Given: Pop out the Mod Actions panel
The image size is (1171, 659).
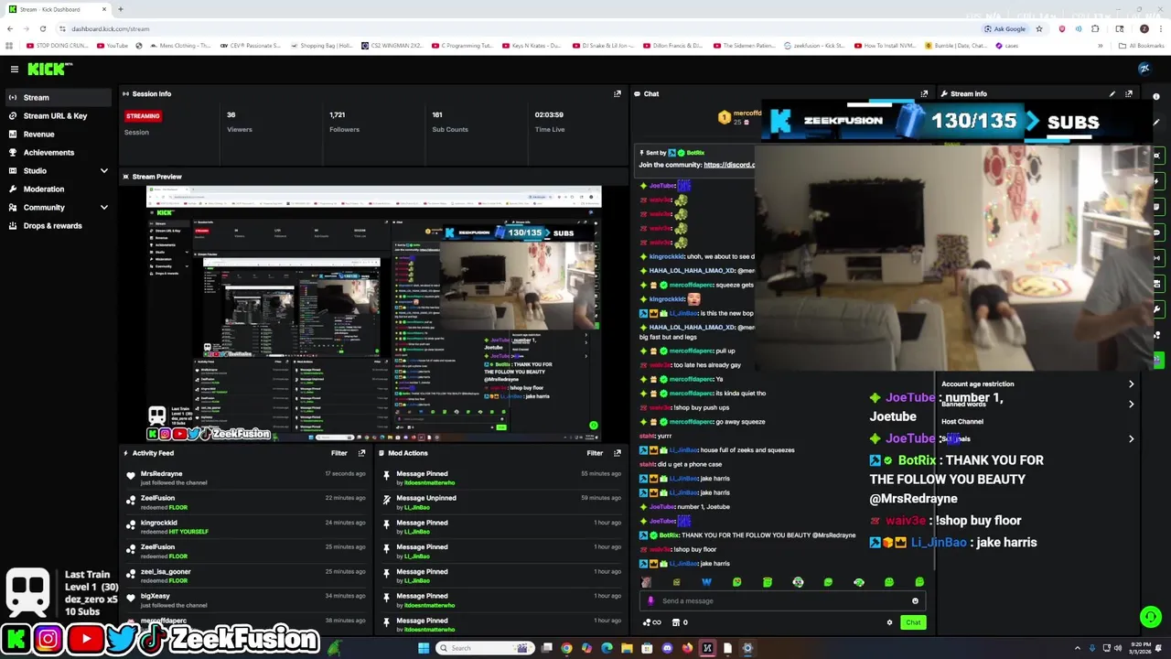Looking at the screenshot, I should click(617, 453).
